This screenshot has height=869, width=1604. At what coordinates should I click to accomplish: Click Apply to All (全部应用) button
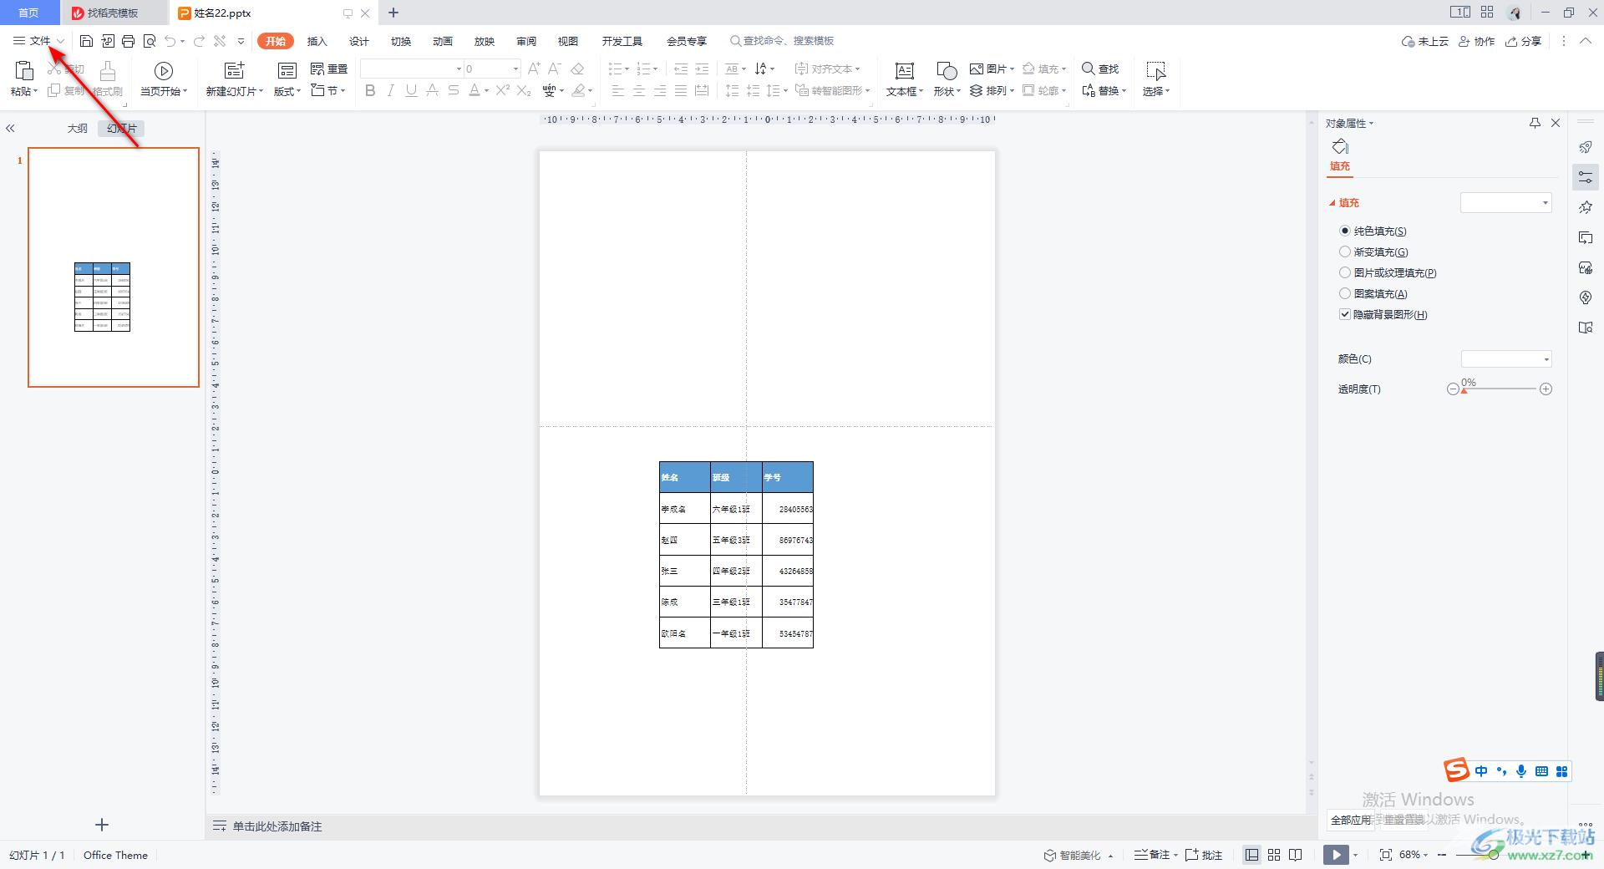[x=1351, y=820]
